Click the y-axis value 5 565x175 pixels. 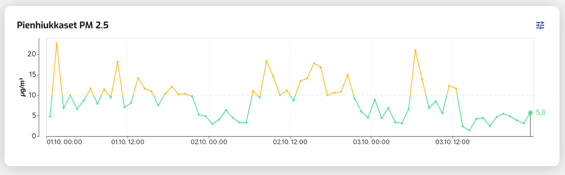click(34, 116)
